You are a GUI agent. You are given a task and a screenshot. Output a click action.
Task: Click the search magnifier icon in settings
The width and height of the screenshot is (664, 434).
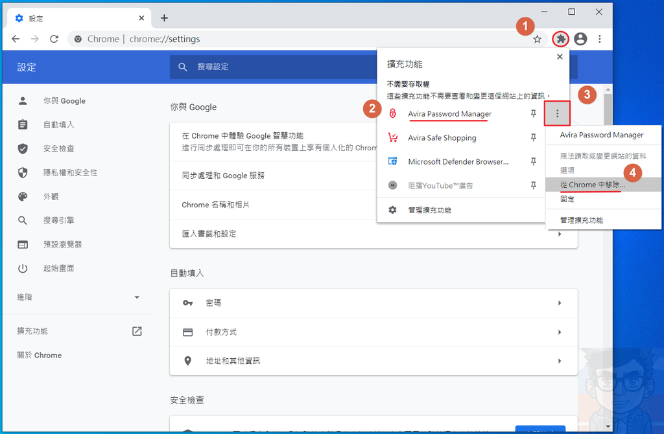(182, 67)
